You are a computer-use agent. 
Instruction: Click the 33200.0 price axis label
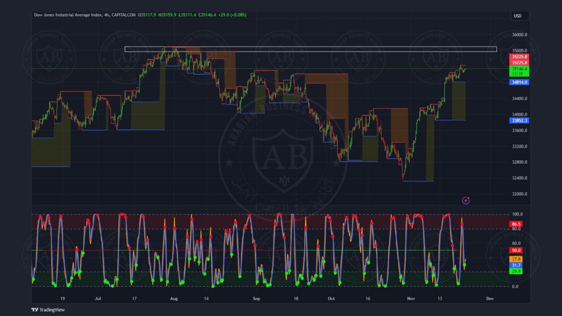(519, 146)
